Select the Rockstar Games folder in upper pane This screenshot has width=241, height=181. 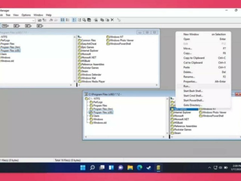pos(91,67)
